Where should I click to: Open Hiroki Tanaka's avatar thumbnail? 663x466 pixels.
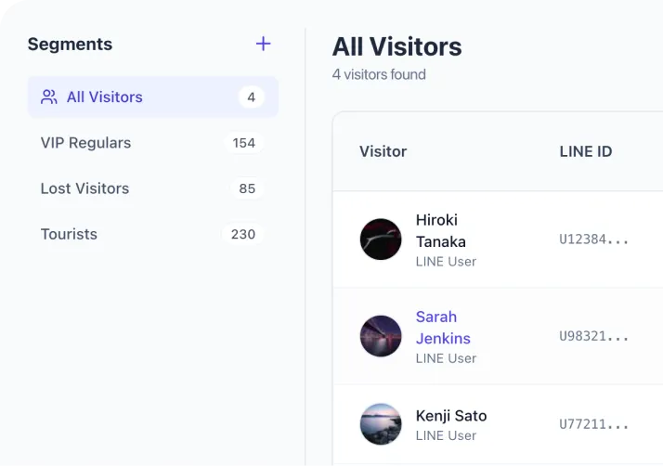(x=381, y=239)
